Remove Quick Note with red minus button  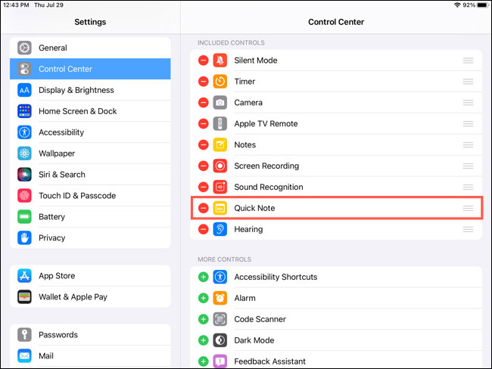[x=203, y=208]
